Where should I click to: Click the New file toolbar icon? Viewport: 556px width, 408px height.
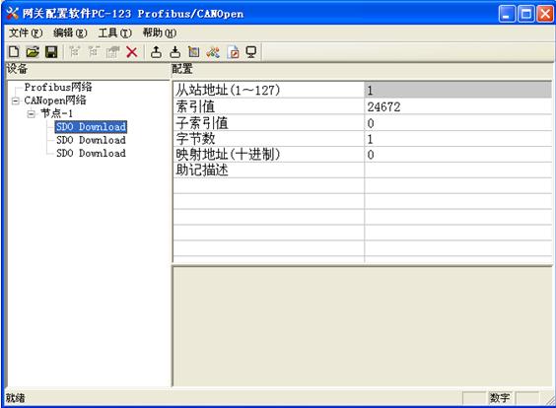pyautogui.click(x=14, y=52)
